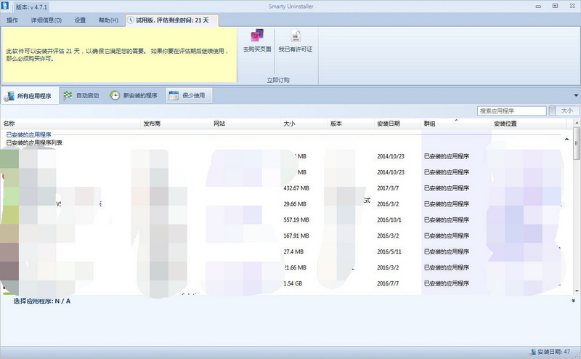Click the I already have license icon
Image resolution: width=581 pixels, height=359 pixels.
pyautogui.click(x=296, y=36)
